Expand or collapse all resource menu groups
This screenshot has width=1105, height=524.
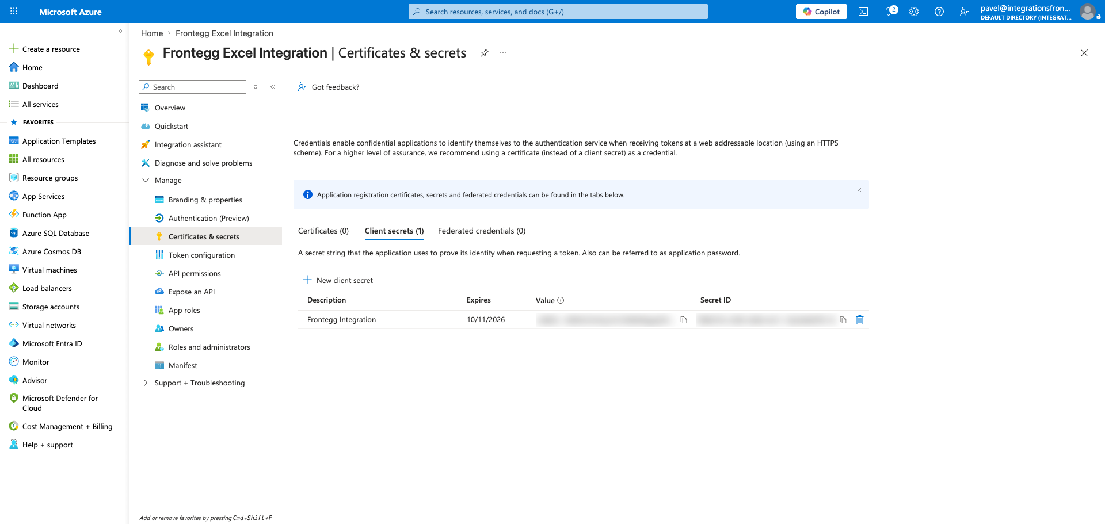pyautogui.click(x=256, y=87)
